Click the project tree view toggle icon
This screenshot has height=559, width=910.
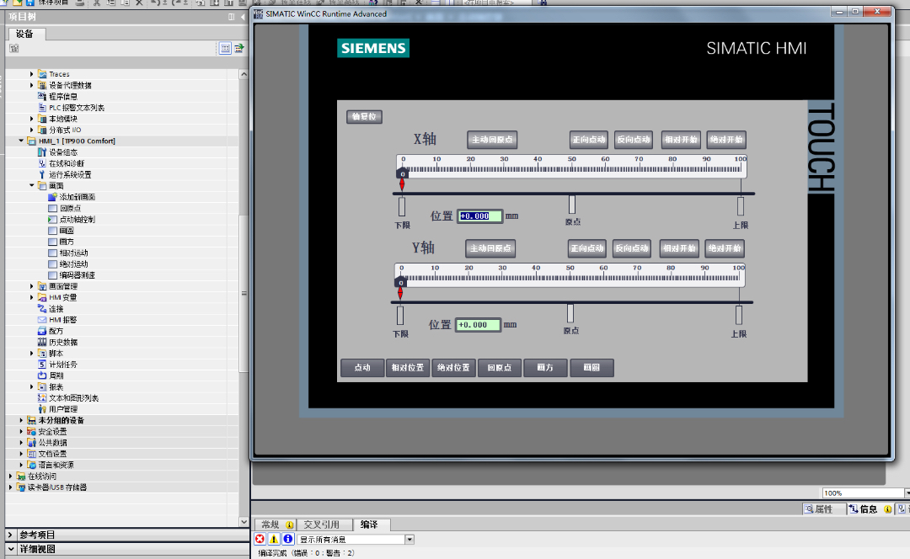coord(225,48)
